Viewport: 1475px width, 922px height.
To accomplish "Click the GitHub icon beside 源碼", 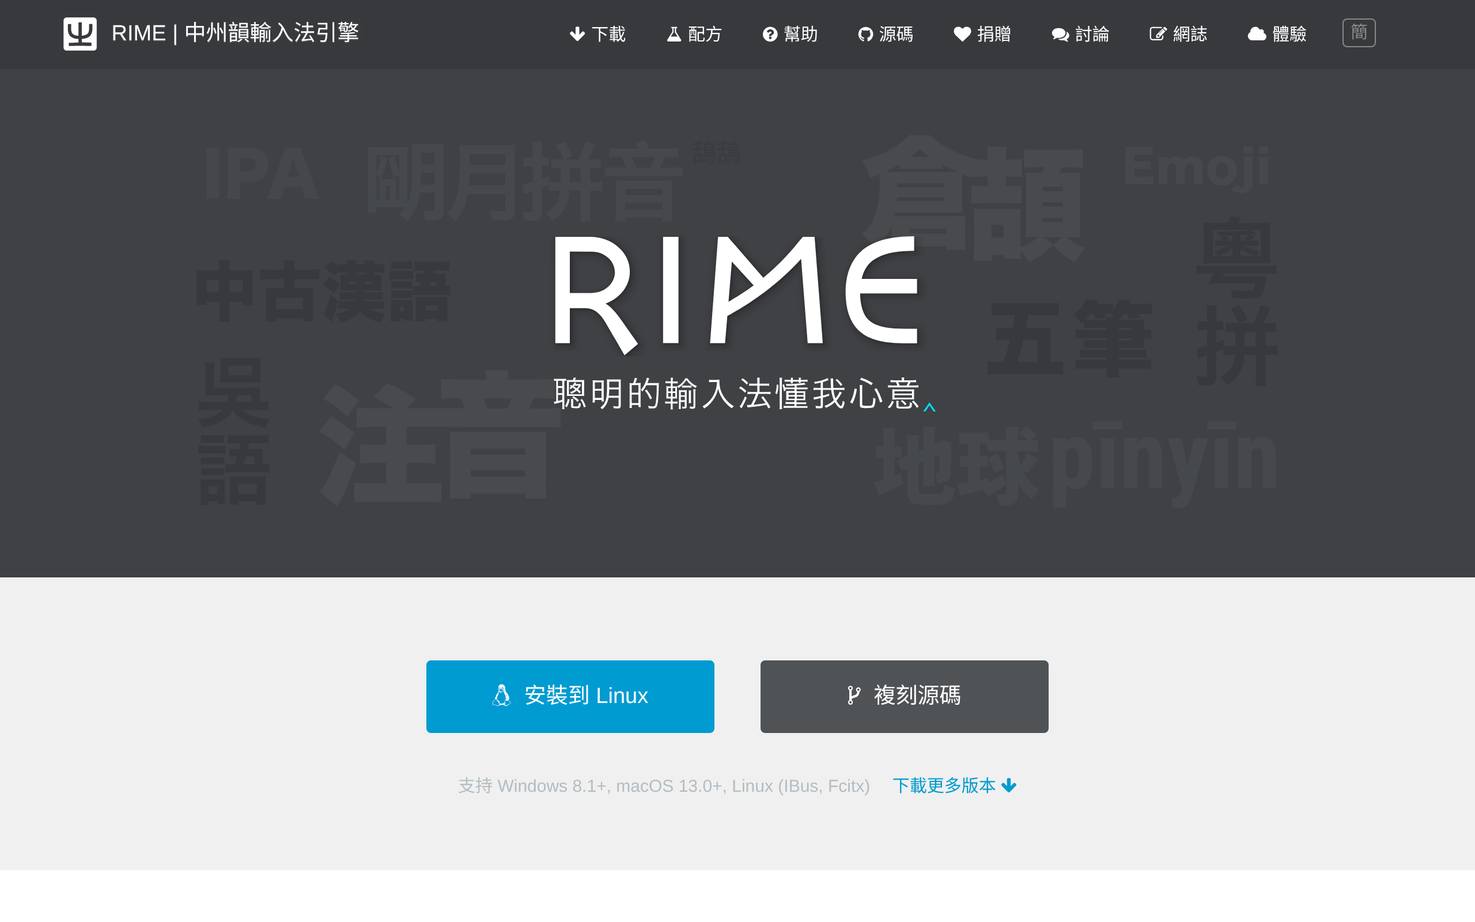I will pyautogui.click(x=865, y=34).
